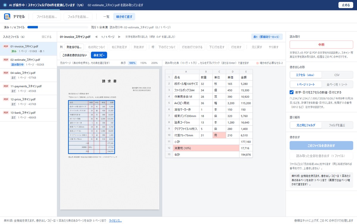Select pink 消費税 (10%) cell

point(206,148)
